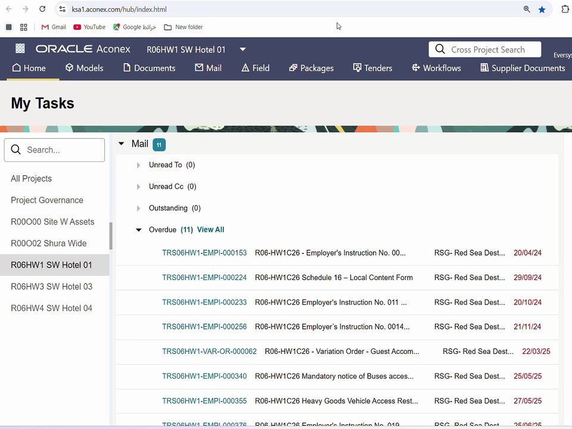Click the My Tasks heading
572x429 pixels.
(x=43, y=103)
